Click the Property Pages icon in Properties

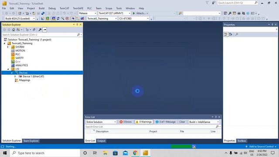pyautogui.click(x=237, y=34)
